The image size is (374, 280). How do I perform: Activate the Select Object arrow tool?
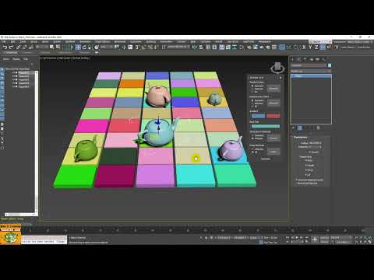[x=51, y=47]
